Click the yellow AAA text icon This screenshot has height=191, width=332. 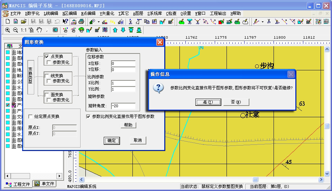pos(112,21)
